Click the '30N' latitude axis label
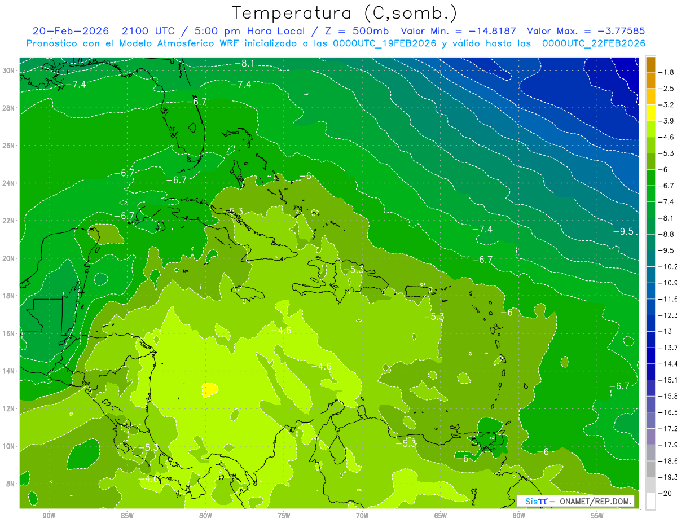 [8, 71]
